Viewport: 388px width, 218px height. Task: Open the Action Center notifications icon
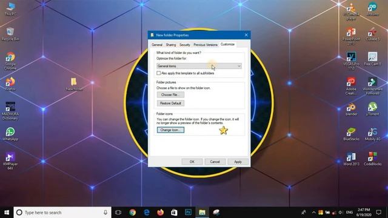(378, 213)
